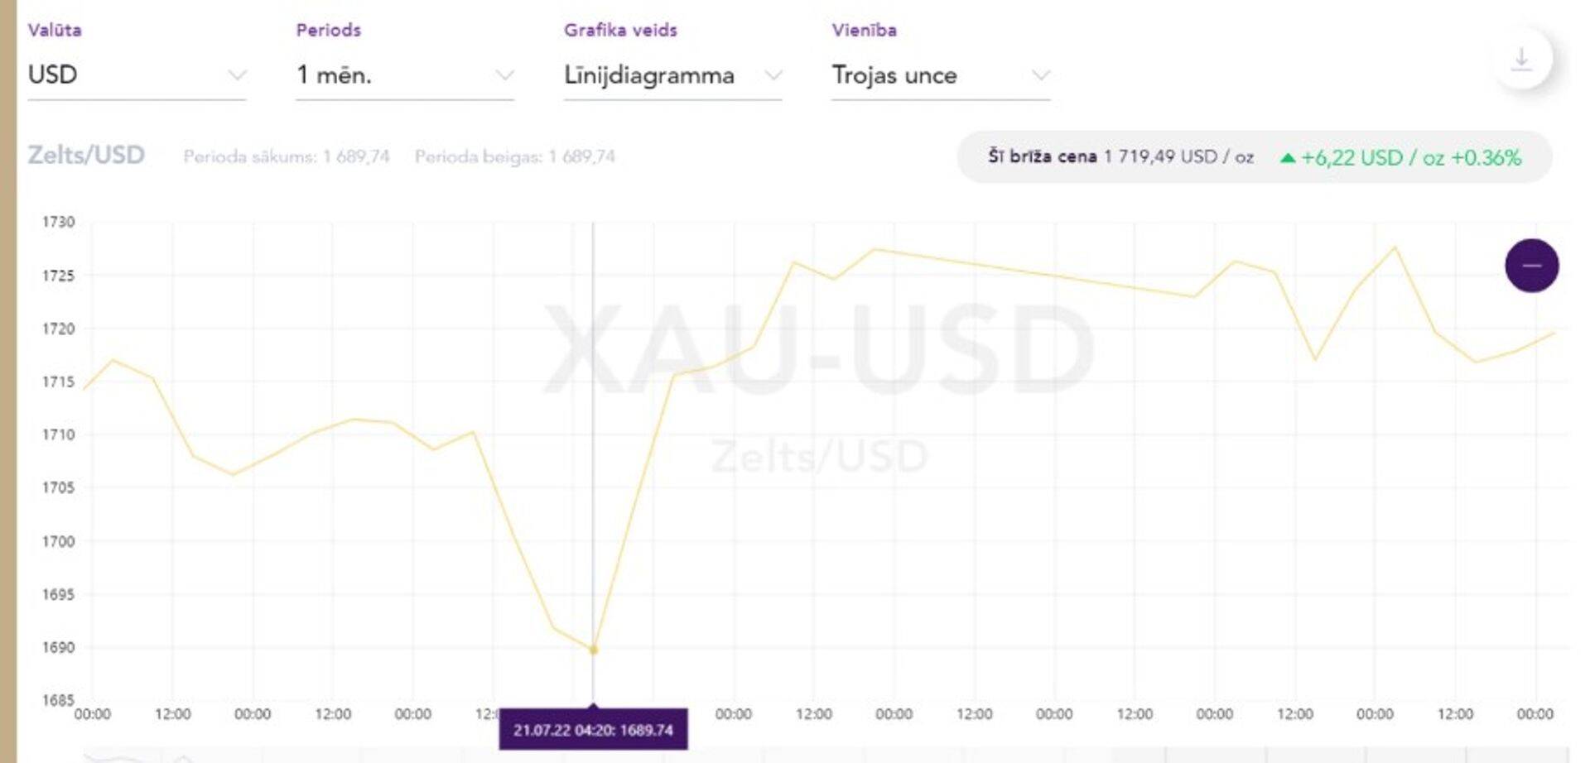
Task: Click the chevron arrow beside Līnijdiagramma
Action: pyautogui.click(x=773, y=75)
